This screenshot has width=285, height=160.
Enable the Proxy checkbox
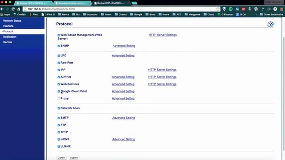click(59, 99)
